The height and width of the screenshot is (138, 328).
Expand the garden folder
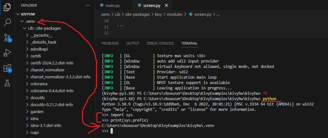27,111
